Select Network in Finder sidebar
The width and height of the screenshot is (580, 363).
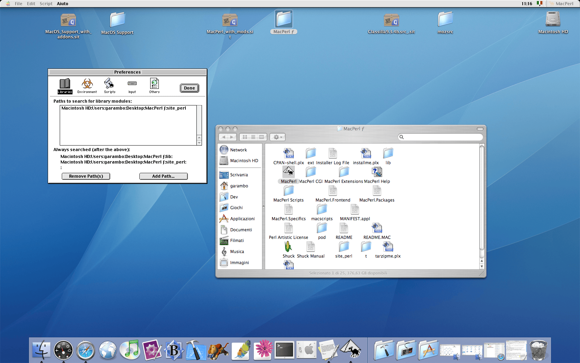[x=239, y=150]
